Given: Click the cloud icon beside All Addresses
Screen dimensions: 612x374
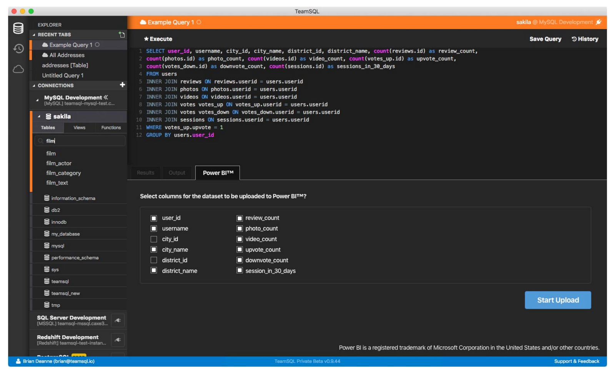Looking at the screenshot, I should 45,55.
